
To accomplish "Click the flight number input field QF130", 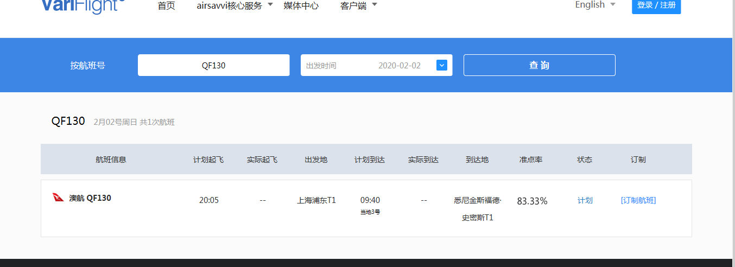I will click(x=213, y=65).
